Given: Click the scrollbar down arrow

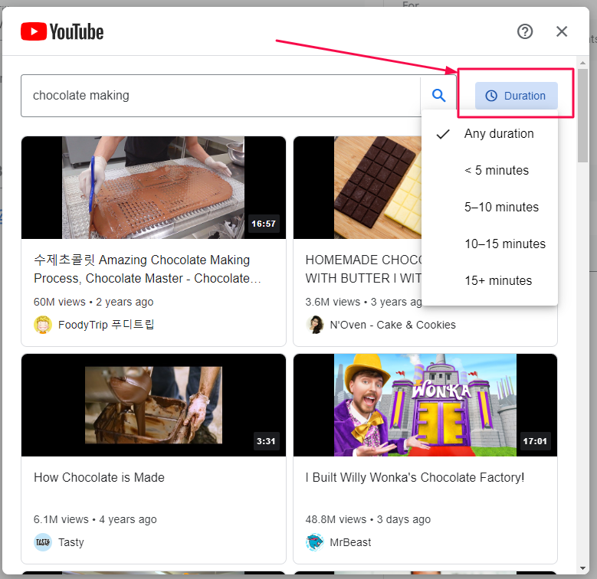Looking at the screenshot, I should [x=582, y=569].
